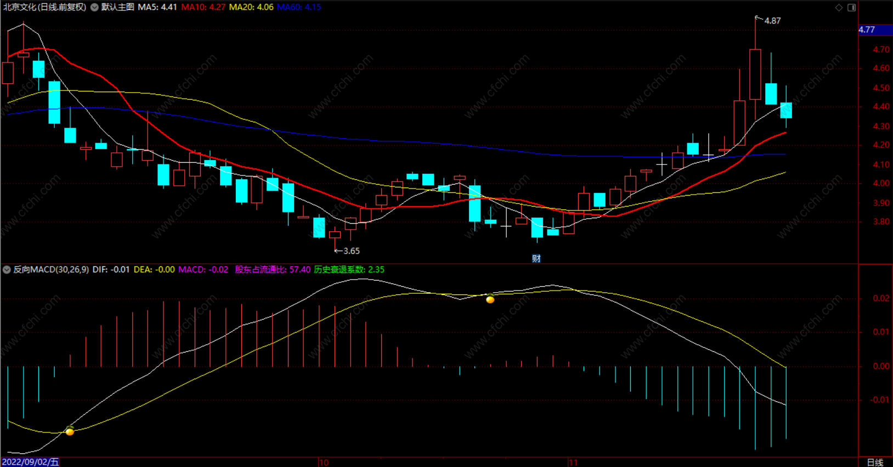Click 股东占流通比: 57.40 value
Screen dimensions: 893x467
273,270
